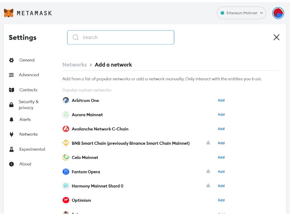The width and height of the screenshot is (292, 220).
Task: Add Avalanche Network C-Chain
Action: pyautogui.click(x=221, y=129)
